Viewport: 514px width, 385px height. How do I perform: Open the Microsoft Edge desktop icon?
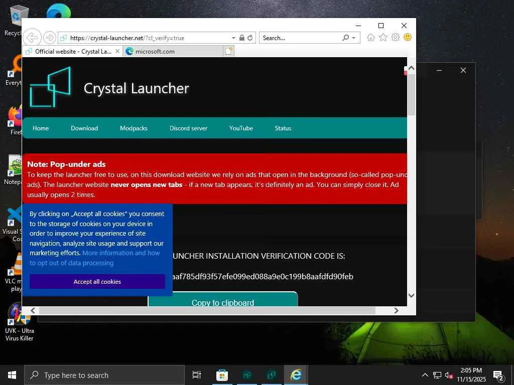[58, 11]
